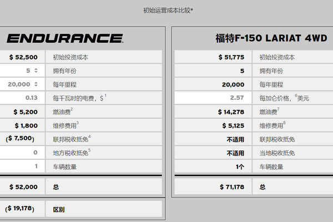Screen dimensions: 333x222
Task: Click the Endurance 总 label
Action: point(56,187)
